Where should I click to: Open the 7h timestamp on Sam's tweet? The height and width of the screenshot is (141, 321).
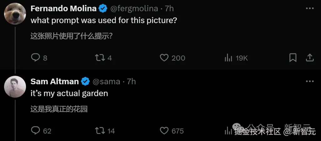click(x=132, y=82)
